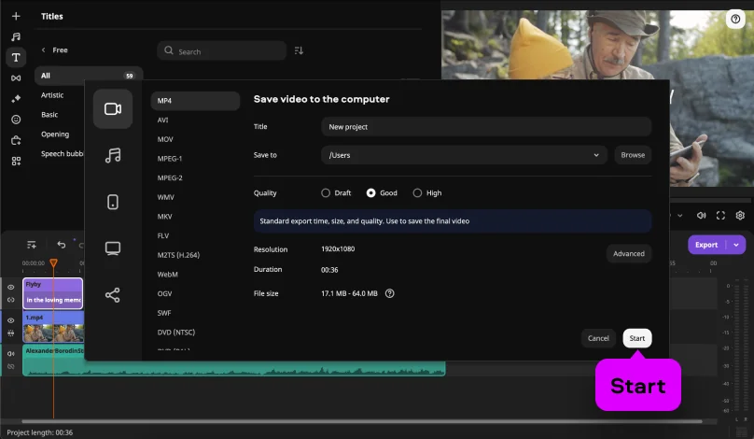This screenshot has width=754, height=439.
Task: Open the Effects sparkle icon in sidebar
Action: click(x=16, y=99)
